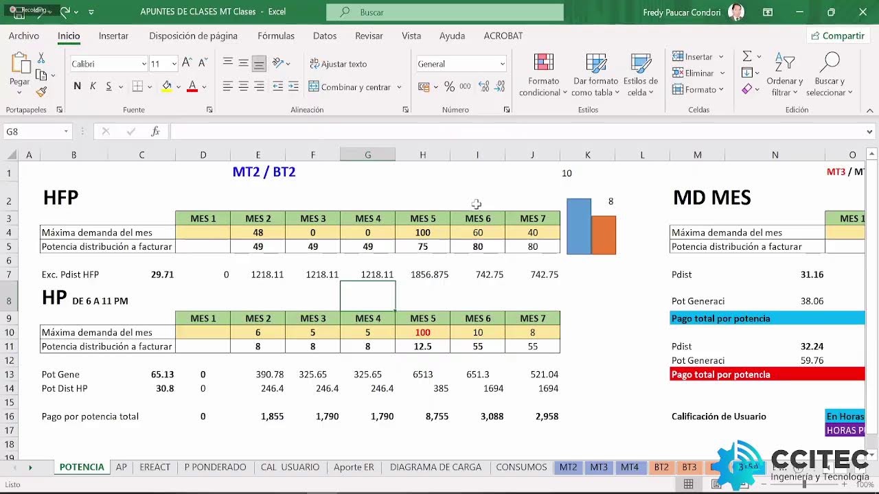
Task: Open Buscar y seleccionar menu
Action: tap(830, 75)
